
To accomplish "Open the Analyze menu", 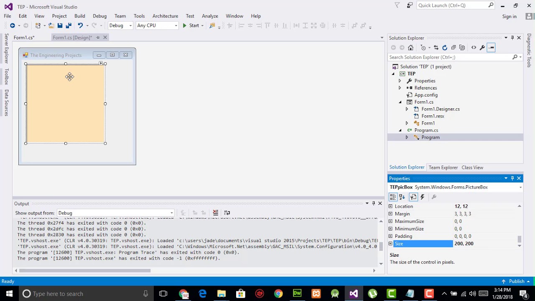I will tap(210, 16).
